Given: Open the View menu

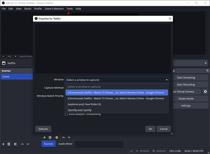Looking at the screenshot, I should [x=19, y=9].
